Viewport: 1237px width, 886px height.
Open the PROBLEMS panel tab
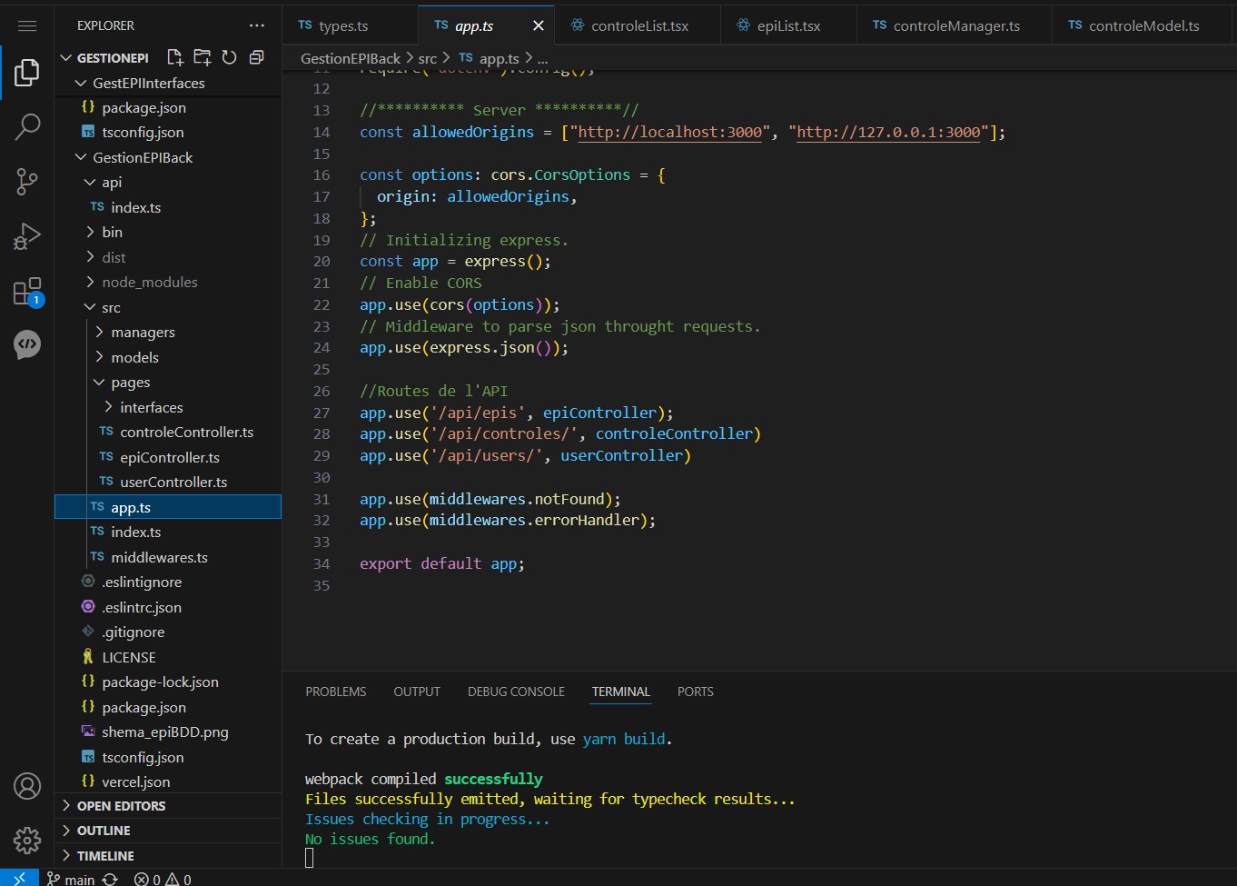coord(336,692)
